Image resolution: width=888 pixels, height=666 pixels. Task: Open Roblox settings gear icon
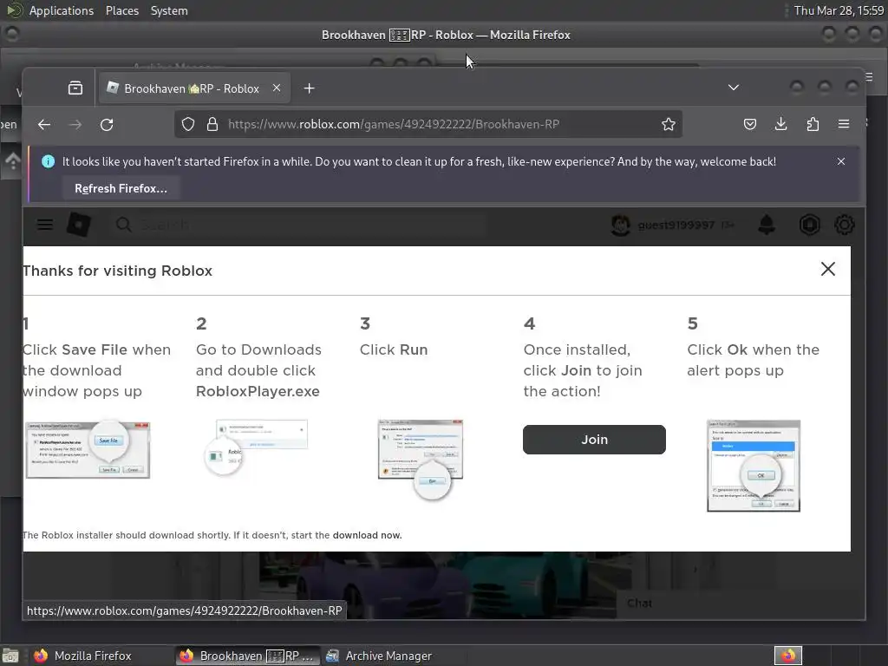(x=845, y=225)
